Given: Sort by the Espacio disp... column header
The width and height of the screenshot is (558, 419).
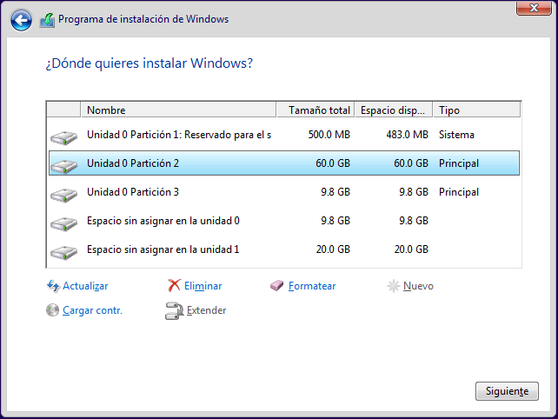Looking at the screenshot, I should (394, 110).
